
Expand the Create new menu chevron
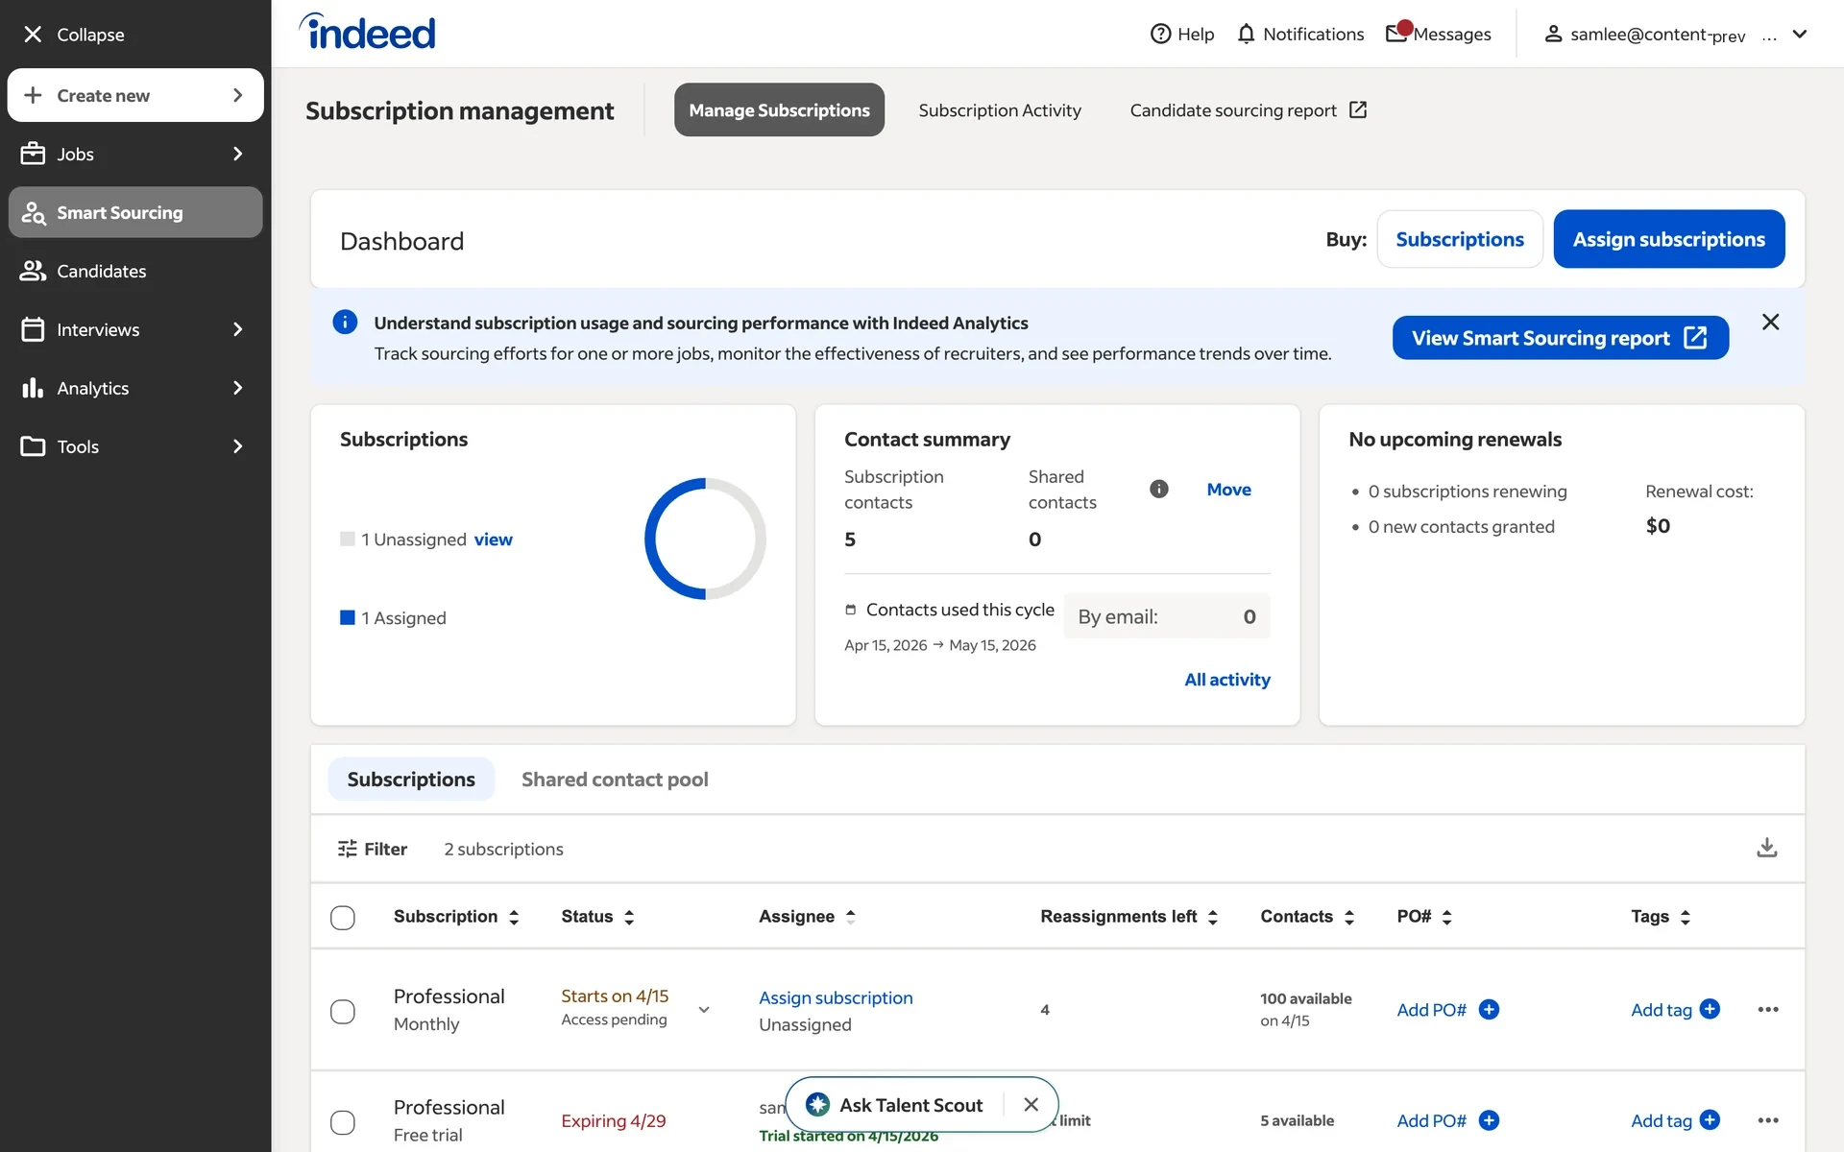pyautogui.click(x=238, y=95)
